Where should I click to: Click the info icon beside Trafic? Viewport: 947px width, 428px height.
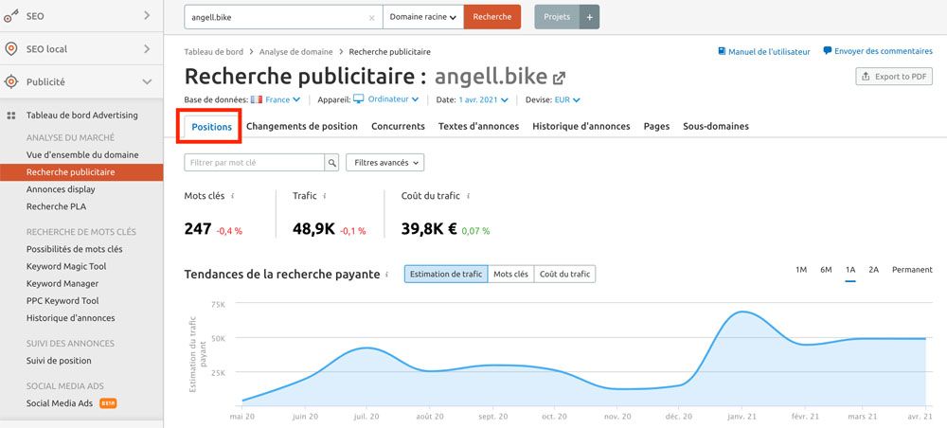pos(325,196)
